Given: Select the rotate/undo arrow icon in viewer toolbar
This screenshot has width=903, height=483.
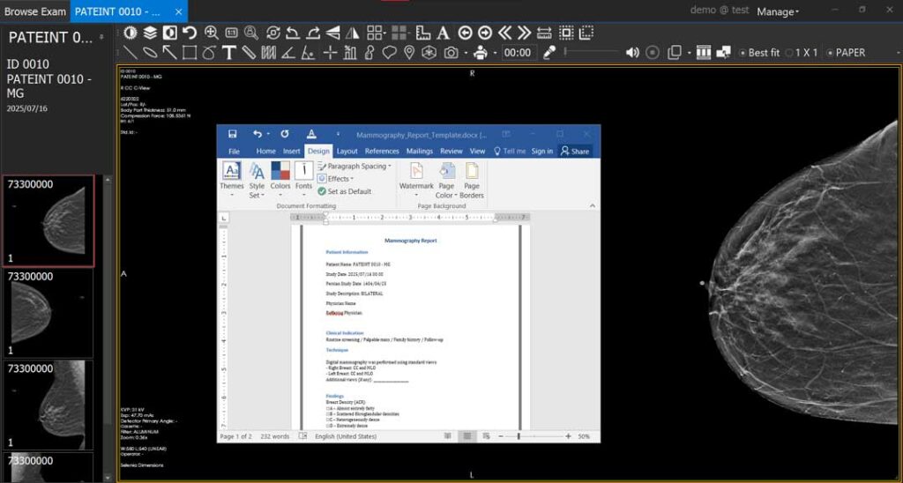Looking at the screenshot, I should pyautogui.click(x=190, y=33).
